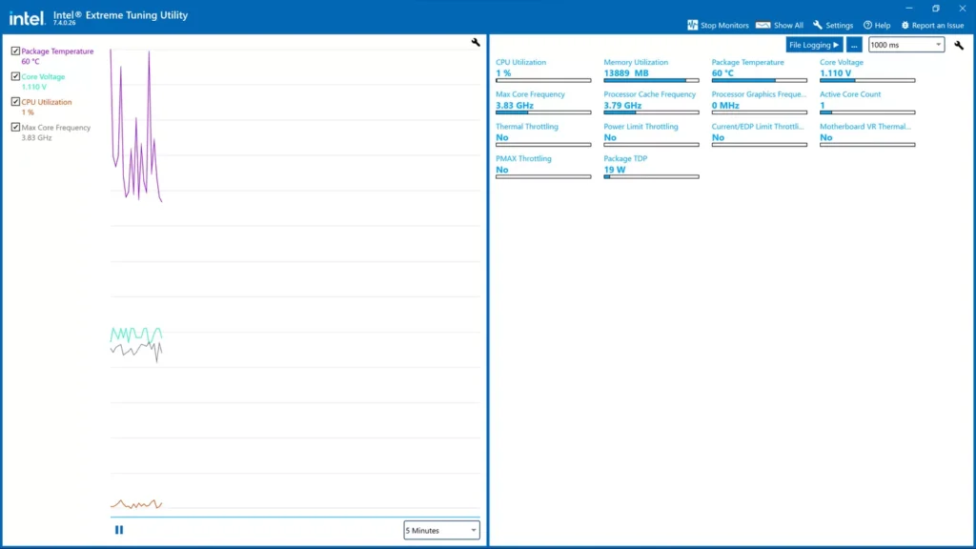Click the Current/EDP Limit Throttling label

[758, 127]
